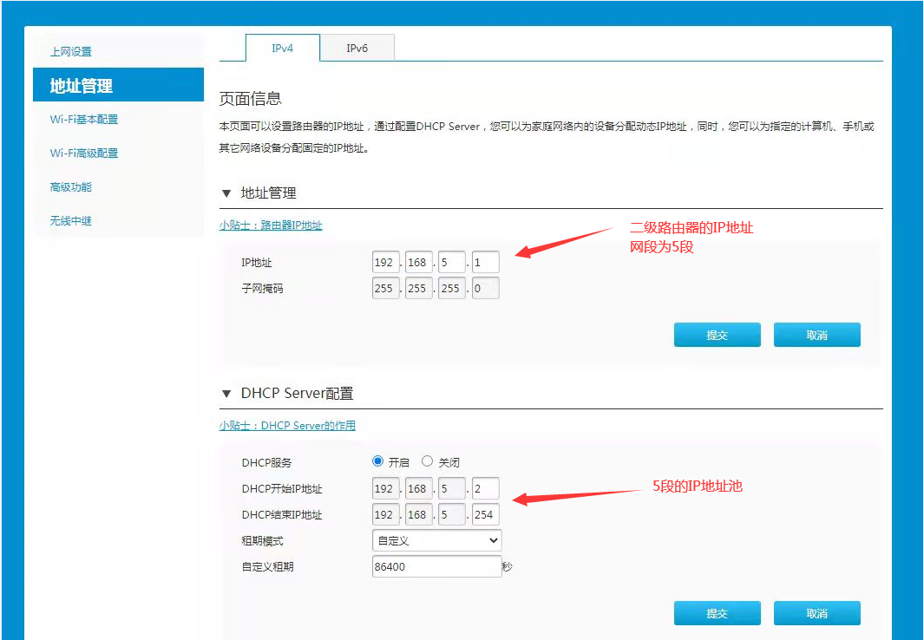The height and width of the screenshot is (640, 924).
Task: Submit the DHCP Server configuration with 提交
Action: coord(717,613)
